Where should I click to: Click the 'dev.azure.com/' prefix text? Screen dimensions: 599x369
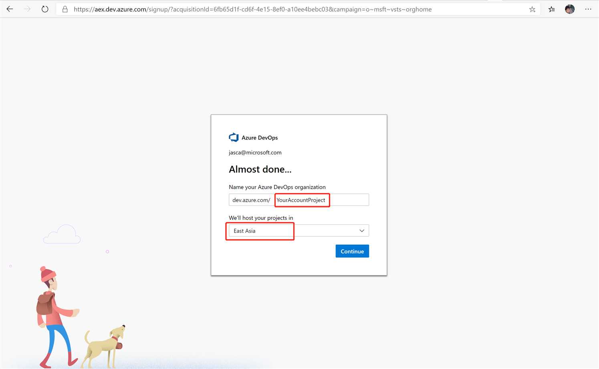click(251, 200)
